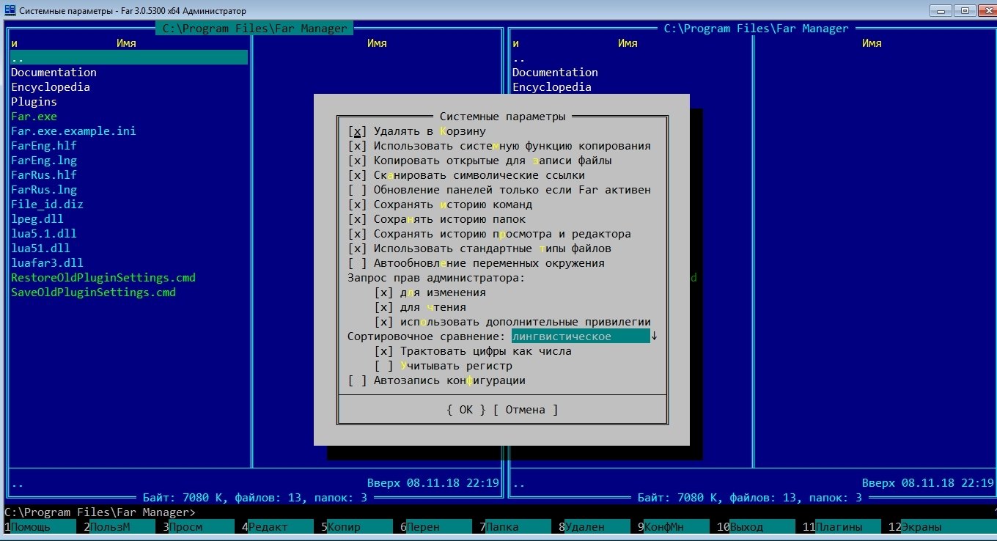Enable 'Автозапись конфигурации' checkbox

[x=357, y=380]
